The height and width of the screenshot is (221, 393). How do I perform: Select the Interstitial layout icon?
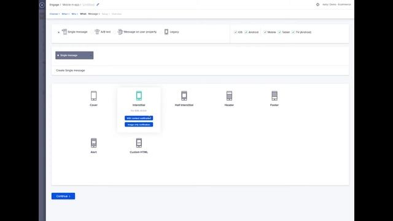click(x=139, y=96)
